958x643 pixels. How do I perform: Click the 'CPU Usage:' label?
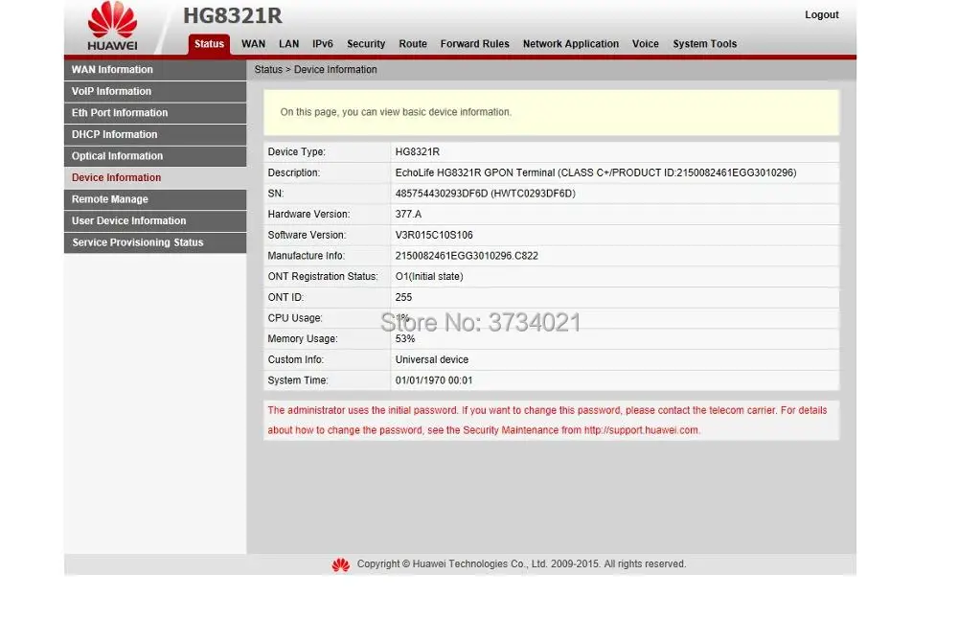[x=295, y=318]
